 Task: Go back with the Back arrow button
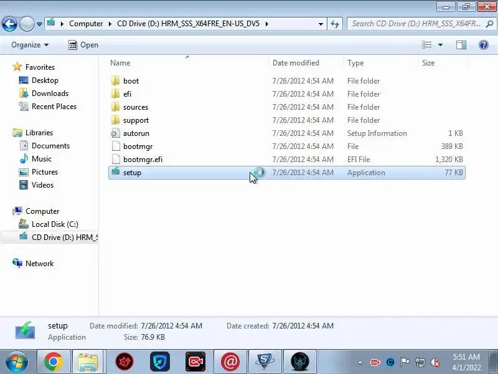point(9,24)
